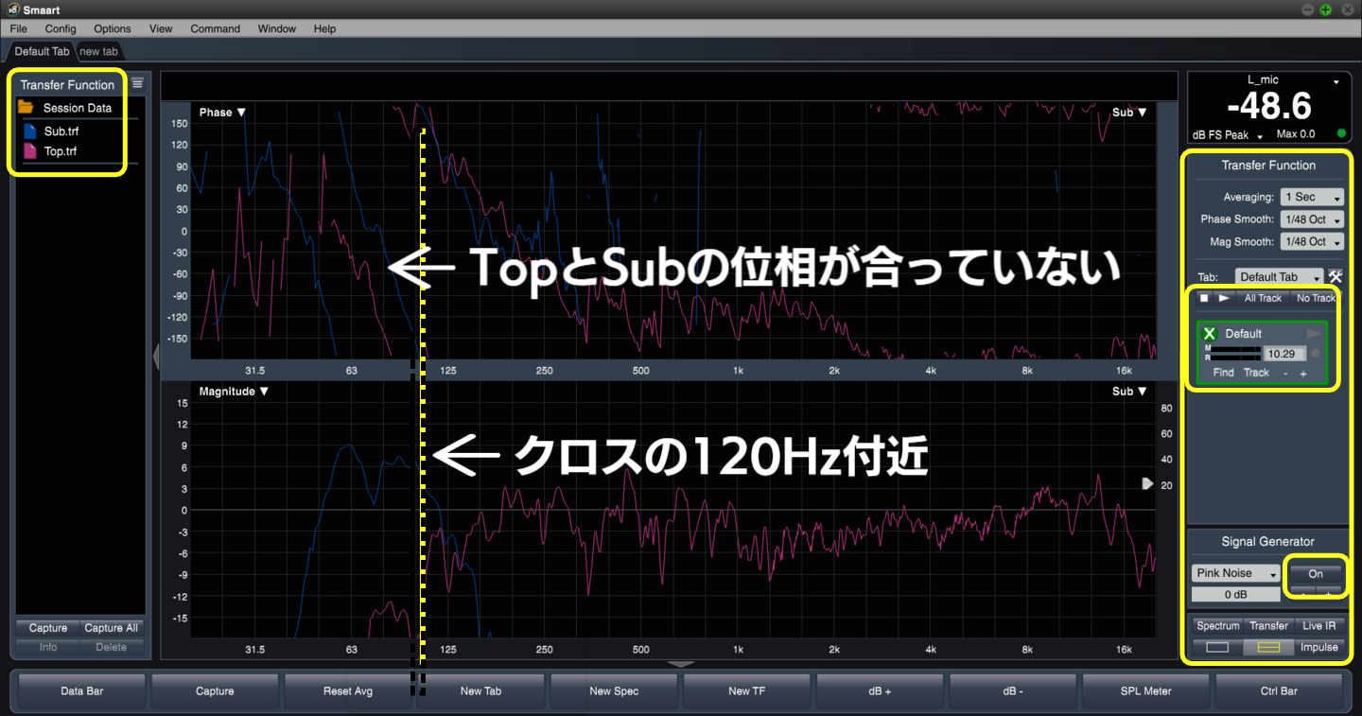Toggle the Default measurement green X
Image resolution: width=1362 pixels, height=716 pixels.
[1209, 334]
